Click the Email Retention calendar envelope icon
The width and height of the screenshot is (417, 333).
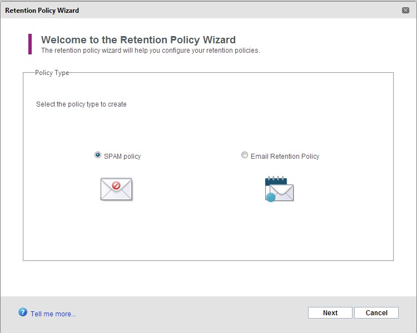(279, 189)
